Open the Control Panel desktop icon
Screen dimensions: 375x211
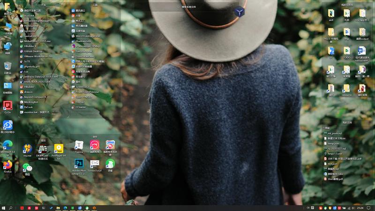click(x=7, y=88)
